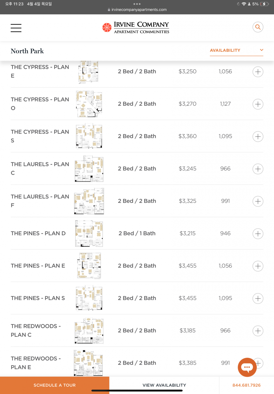Click plus icon for Laurels Plan F
Screen dimensions: 274x394
(x=258, y=201)
